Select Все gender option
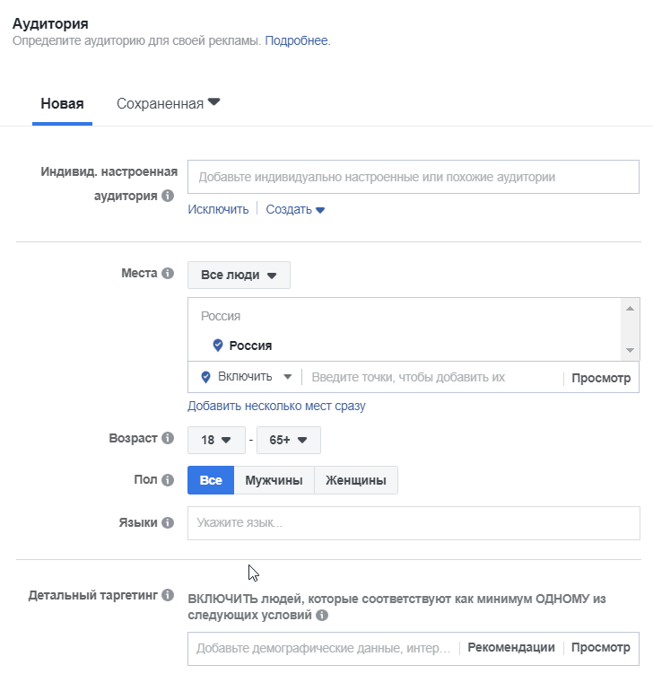Image resolution: width=653 pixels, height=674 pixels. pos(211,480)
